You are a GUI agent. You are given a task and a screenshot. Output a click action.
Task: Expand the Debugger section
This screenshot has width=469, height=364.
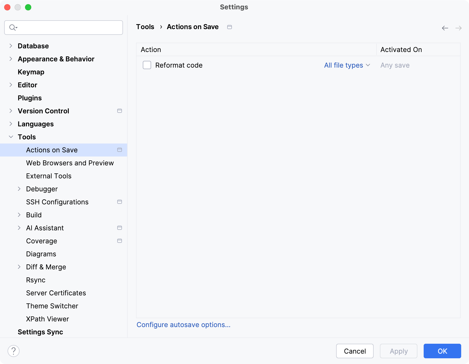[20, 189]
